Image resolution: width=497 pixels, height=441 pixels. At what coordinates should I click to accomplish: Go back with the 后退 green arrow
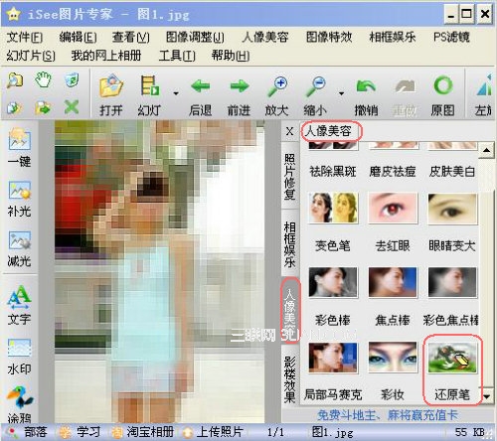(x=201, y=86)
